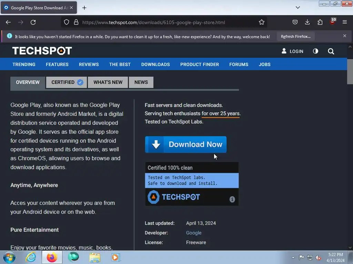Open the TechSpot site search icon
Image resolution: width=353 pixels, height=264 pixels.
[331, 51]
